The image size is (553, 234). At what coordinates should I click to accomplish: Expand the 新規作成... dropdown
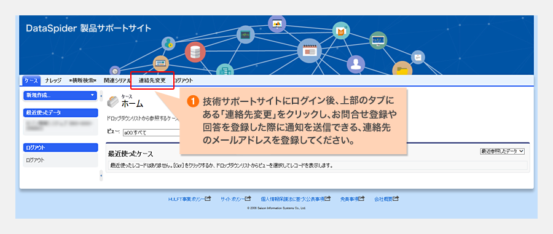point(60,95)
